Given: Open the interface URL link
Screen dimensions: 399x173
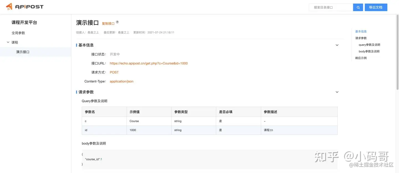Looking at the screenshot, I should pos(149,63).
